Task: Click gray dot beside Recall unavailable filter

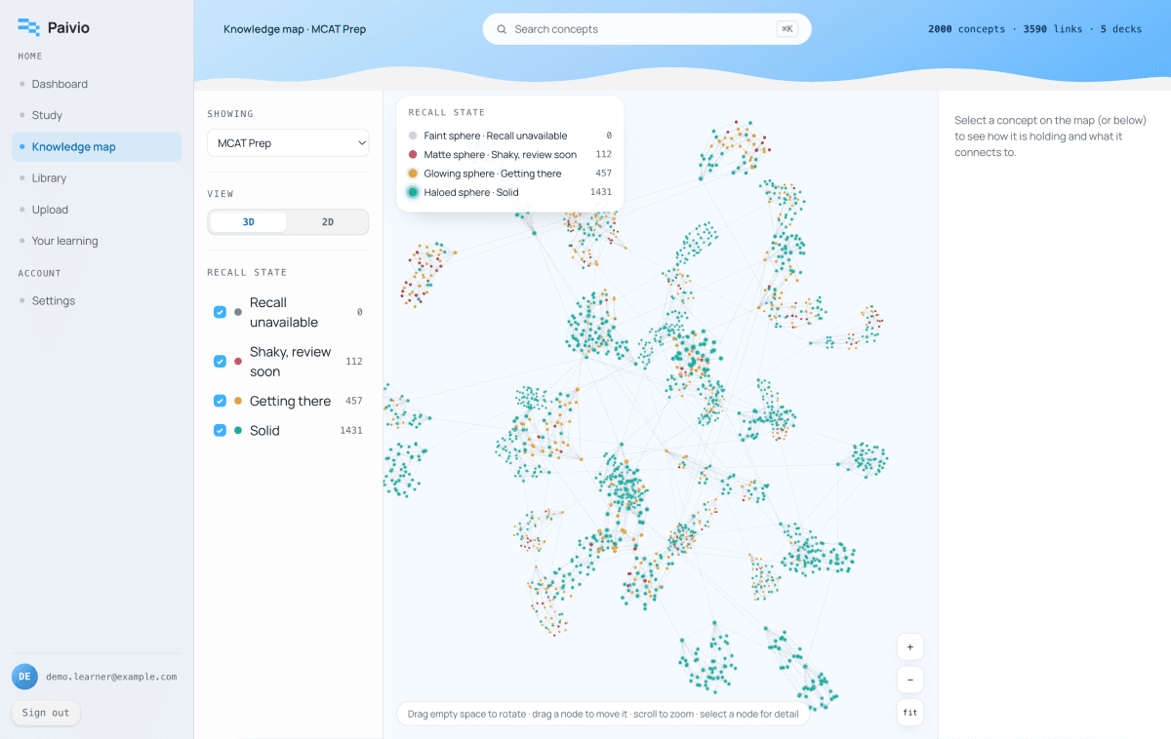Action: coord(238,312)
